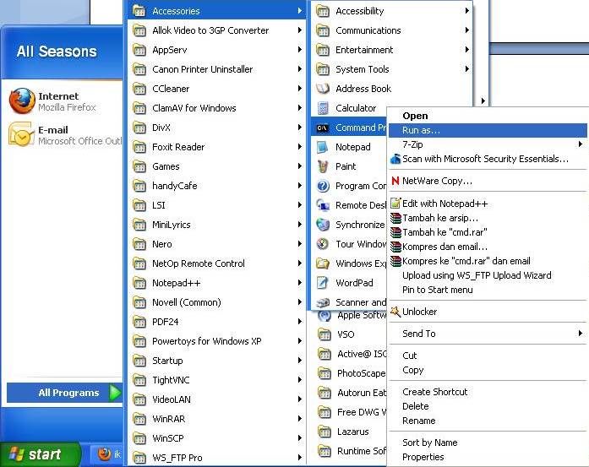Select Properties in the context menu
This screenshot has height=467, width=589.
[x=488, y=457]
